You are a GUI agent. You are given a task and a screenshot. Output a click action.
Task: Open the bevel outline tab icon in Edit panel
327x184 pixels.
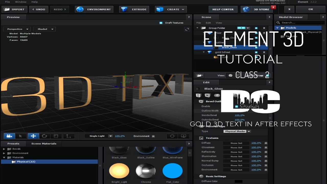point(207,95)
